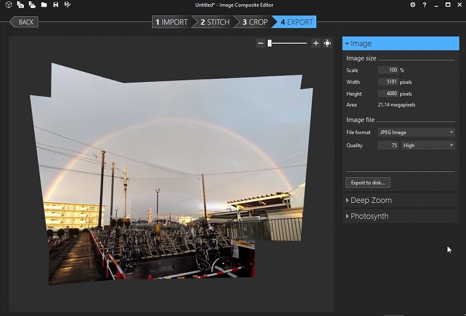
Task: Switch to the 2 STITCH step
Action: 214,22
